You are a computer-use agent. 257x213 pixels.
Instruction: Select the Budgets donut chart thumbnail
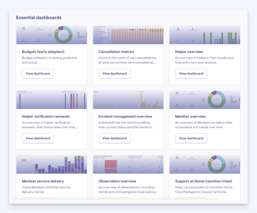coord(51,35)
